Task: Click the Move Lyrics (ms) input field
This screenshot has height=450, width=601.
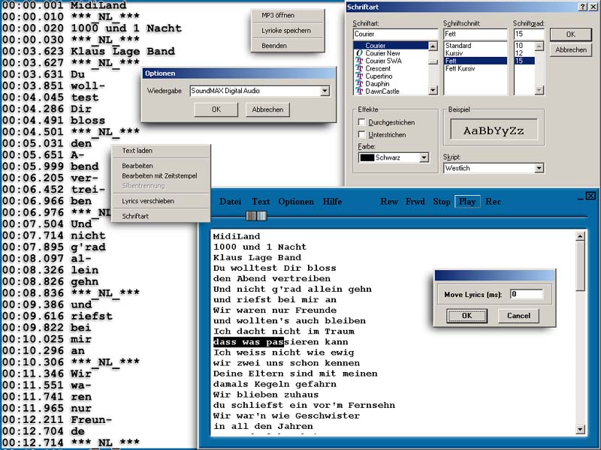Action: 526,294
